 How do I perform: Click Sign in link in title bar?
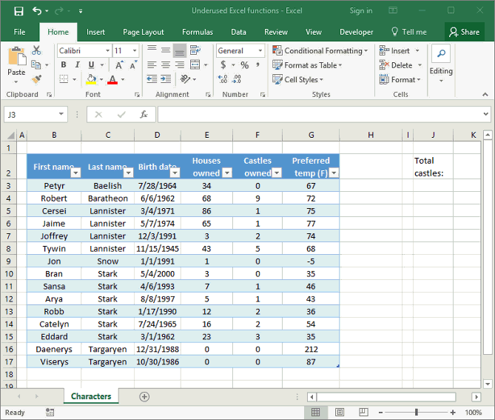(x=361, y=11)
